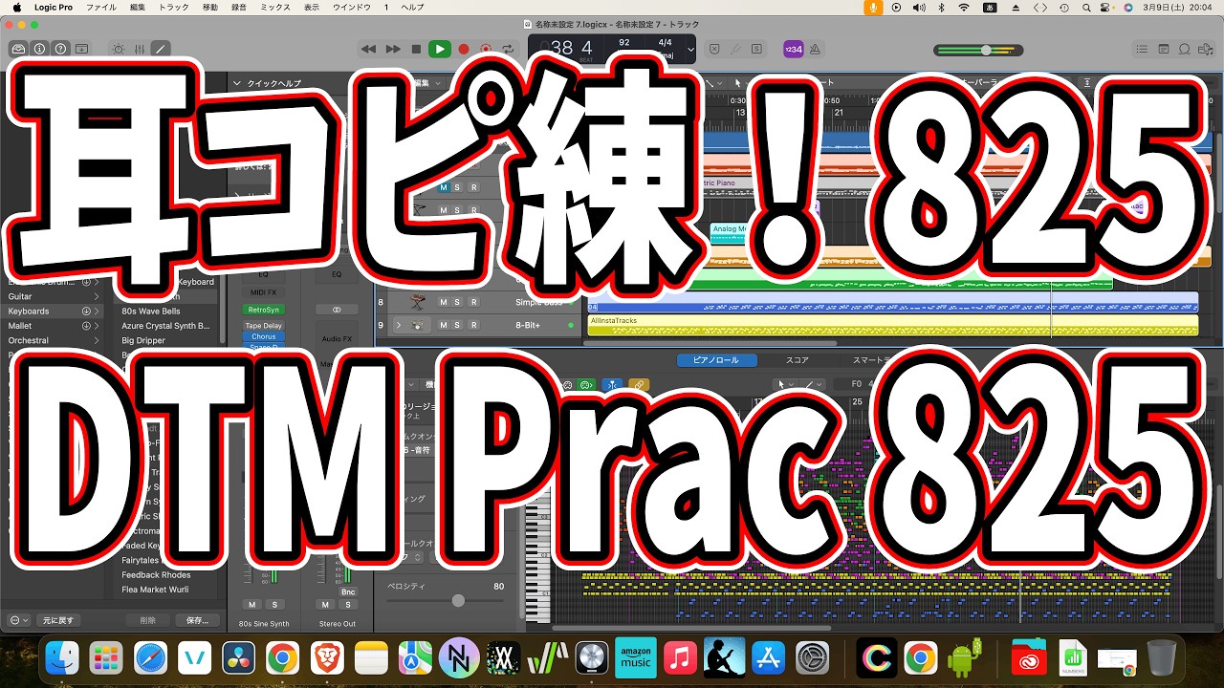Click the Quick Help question mark icon
Screen dimensions: 1224x688
pos(60,49)
